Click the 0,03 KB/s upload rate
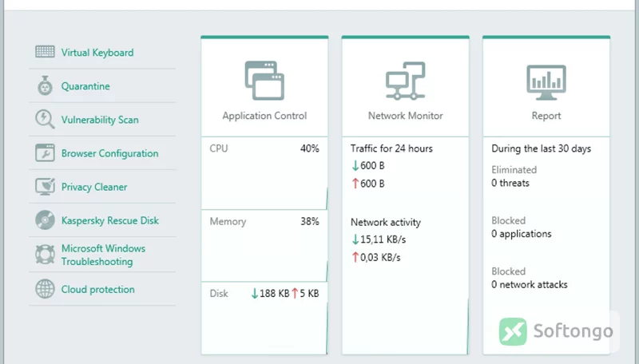Screen dimensions: 639x364 (380, 257)
